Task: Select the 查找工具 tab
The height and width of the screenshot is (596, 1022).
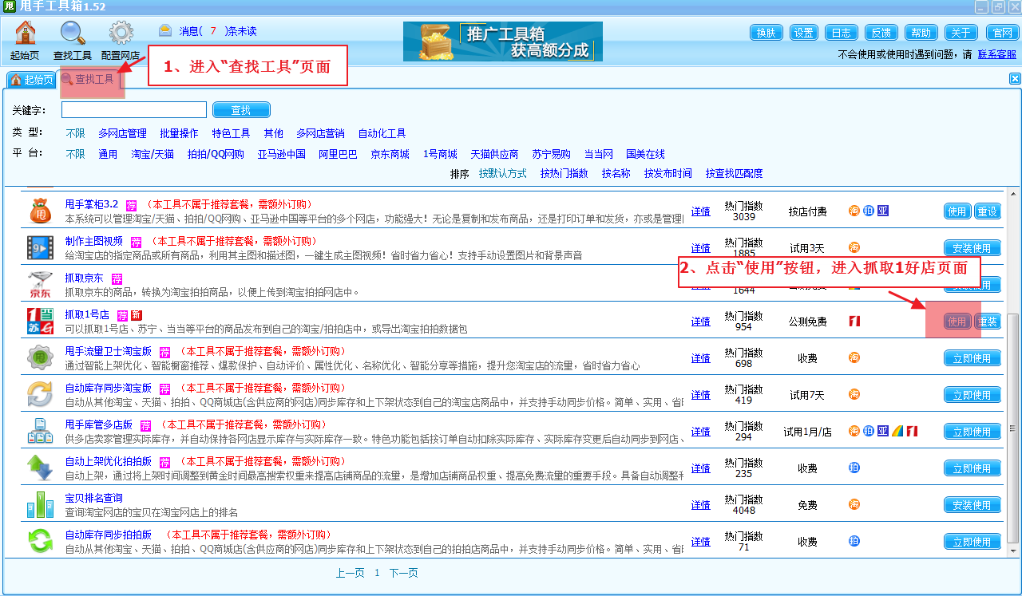Action: pyautogui.click(x=89, y=80)
